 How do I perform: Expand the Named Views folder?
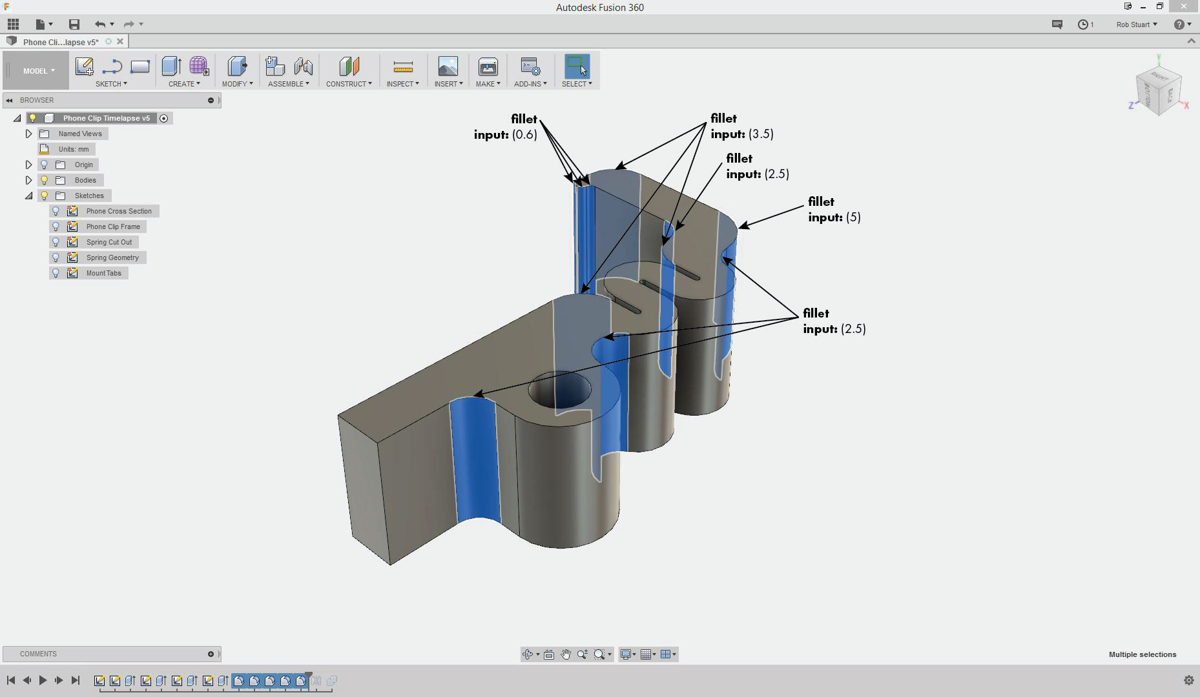click(x=28, y=134)
